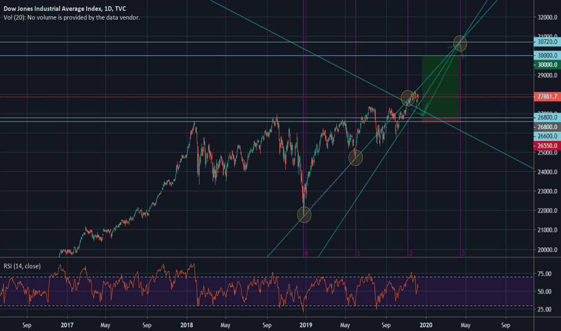Viewport: 561px width, 331px height.
Task: Select the circle at the current price trendline crossing
Action: (408, 99)
